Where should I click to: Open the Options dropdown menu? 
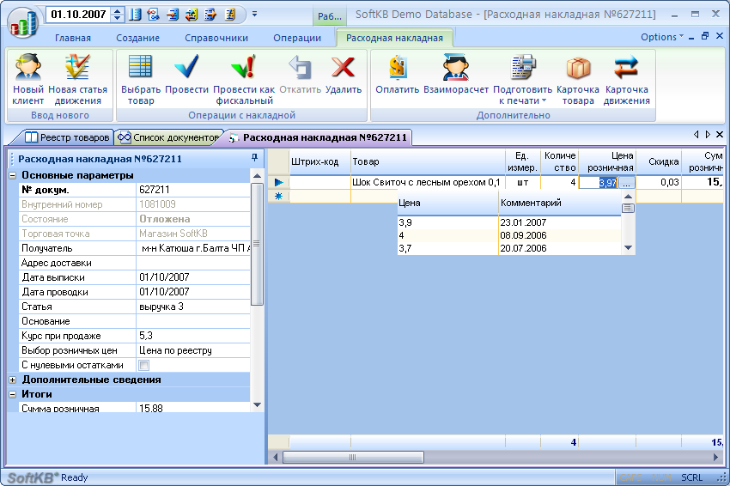pyautogui.click(x=661, y=37)
